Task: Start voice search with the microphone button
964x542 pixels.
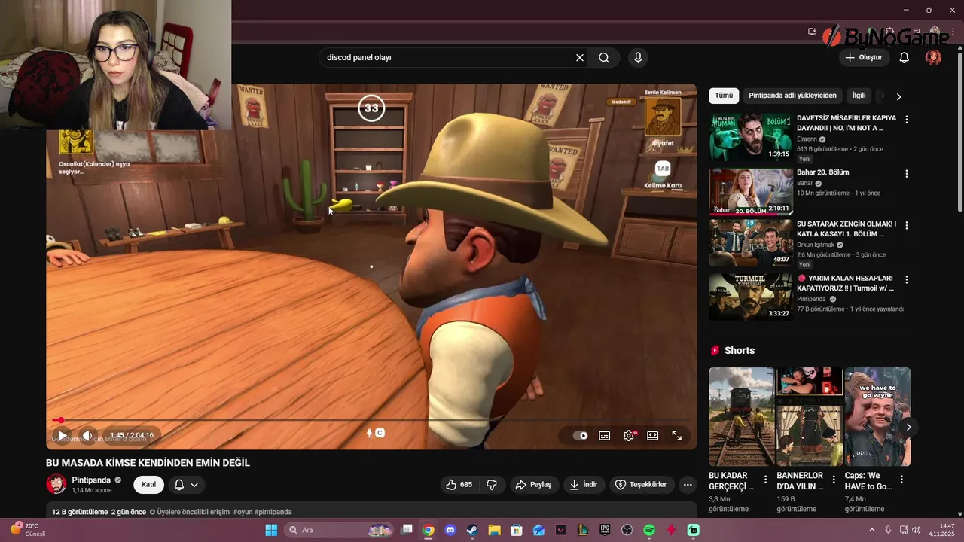Action: click(638, 57)
